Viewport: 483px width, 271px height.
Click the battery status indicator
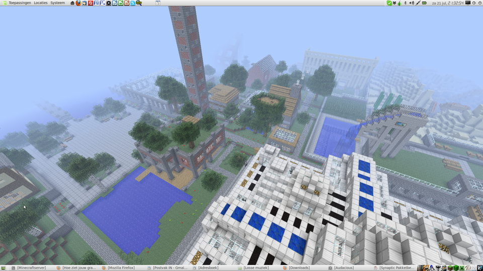tap(425, 3)
